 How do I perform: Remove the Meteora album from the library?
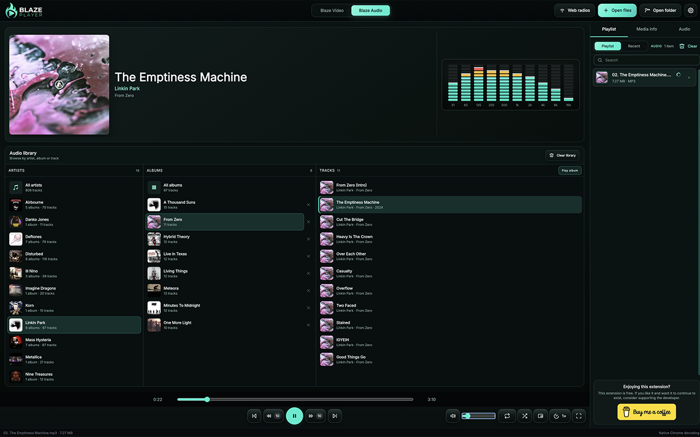pos(308,291)
